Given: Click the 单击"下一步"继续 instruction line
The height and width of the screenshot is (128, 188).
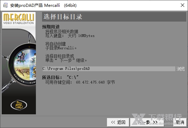Looking at the screenshot, I should click(x=66, y=60).
